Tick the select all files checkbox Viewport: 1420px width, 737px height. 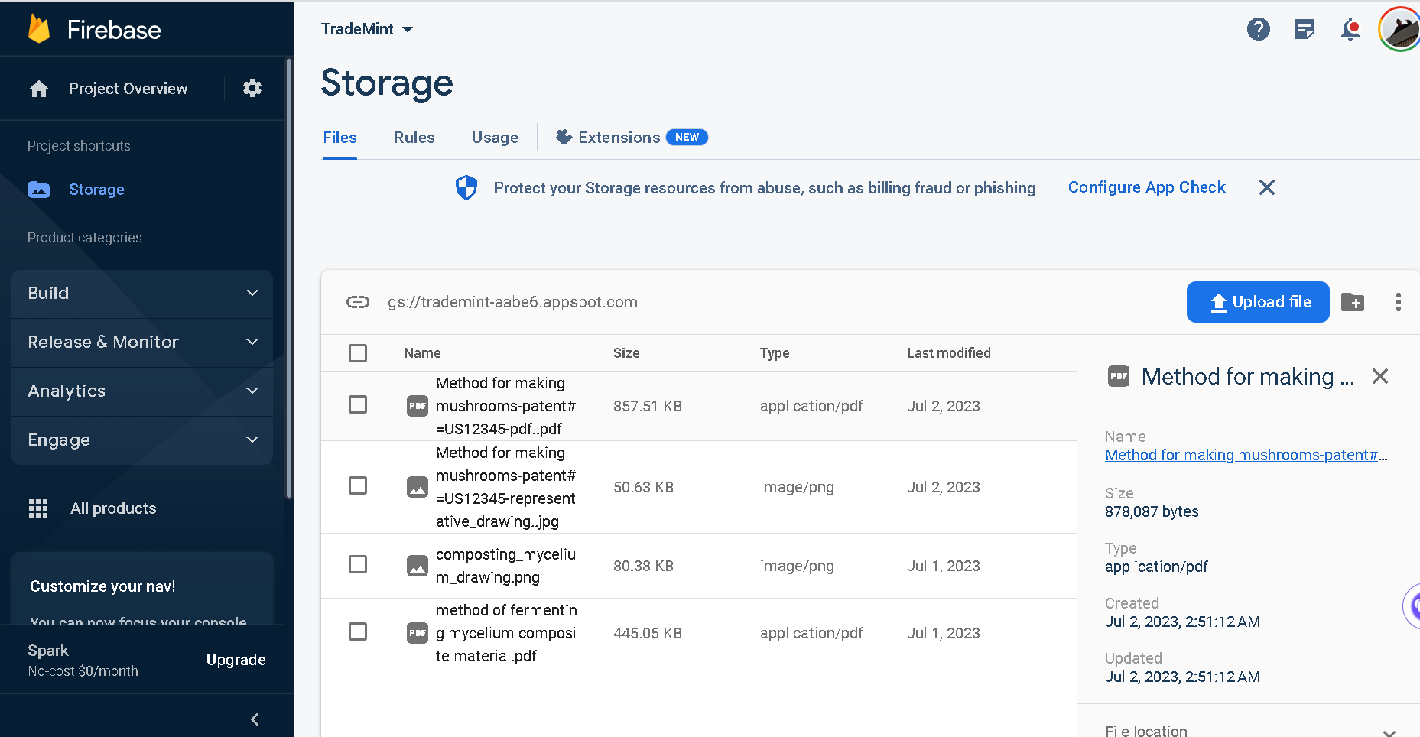(x=358, y=353)
